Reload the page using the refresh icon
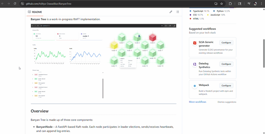Screen dimensions: 265x134 pyautogui.click(x=15, y=4)
